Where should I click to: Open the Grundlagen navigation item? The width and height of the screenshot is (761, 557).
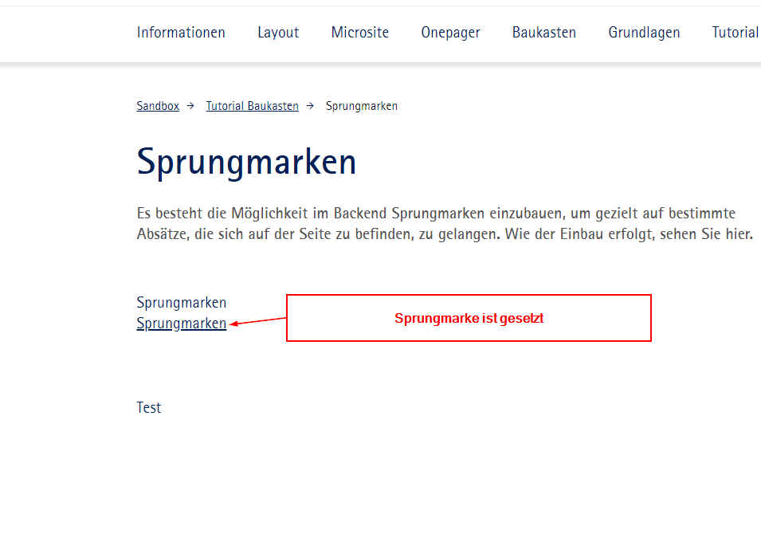point(644,33)
